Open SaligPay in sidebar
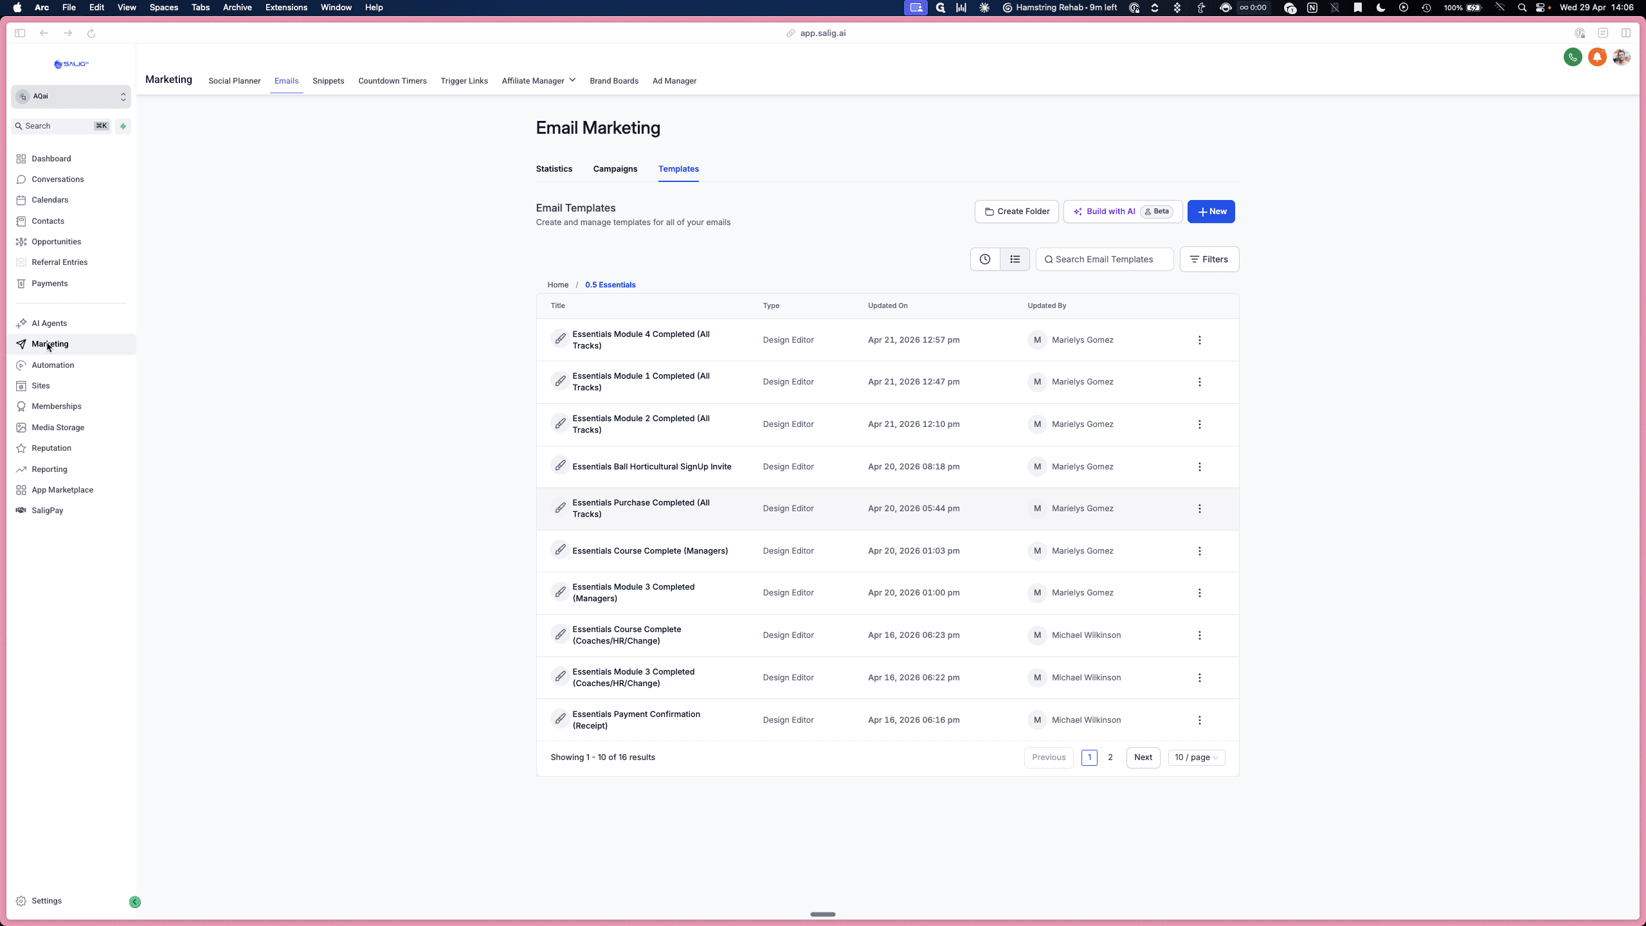Viewport: 1646px width, 926px height. pyautogui.click(x=47, y=510)
